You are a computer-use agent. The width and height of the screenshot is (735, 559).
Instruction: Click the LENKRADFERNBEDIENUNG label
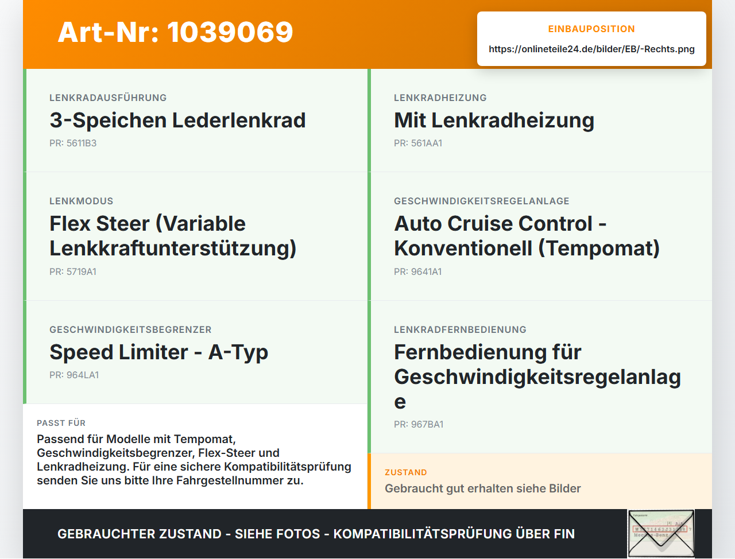point(460,329)
